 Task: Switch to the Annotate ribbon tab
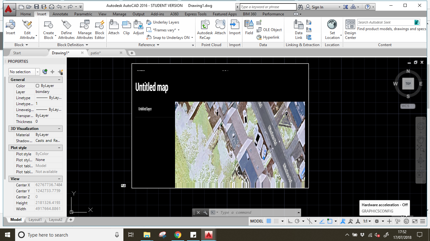click(60, 14)
